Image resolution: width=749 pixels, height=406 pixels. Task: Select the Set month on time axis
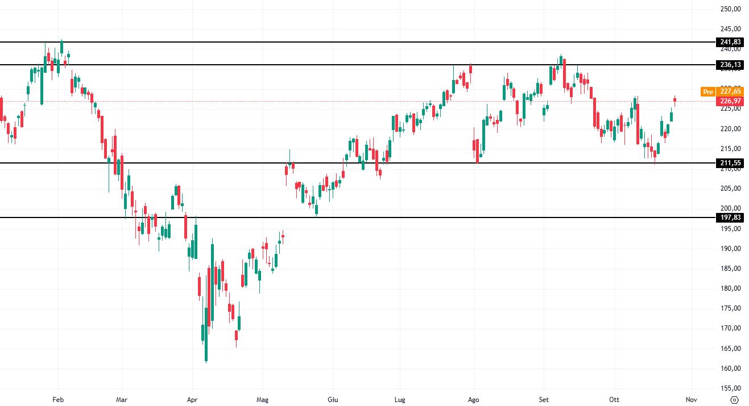pyautogui.click(x=544, y=400)
